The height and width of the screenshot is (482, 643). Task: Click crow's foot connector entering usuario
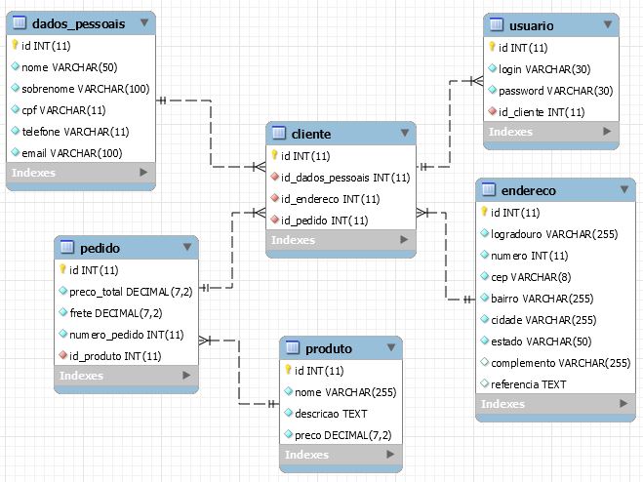click(x=476, y=81)
